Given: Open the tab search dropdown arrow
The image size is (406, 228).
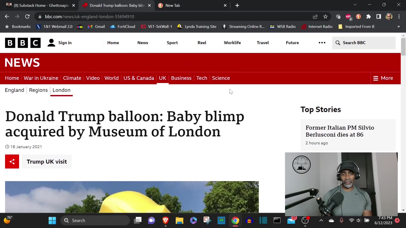Looking at the screenshot, I should click(x=355, y=5).
